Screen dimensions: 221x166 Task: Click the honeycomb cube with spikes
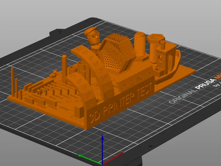(x=117, y=54)
